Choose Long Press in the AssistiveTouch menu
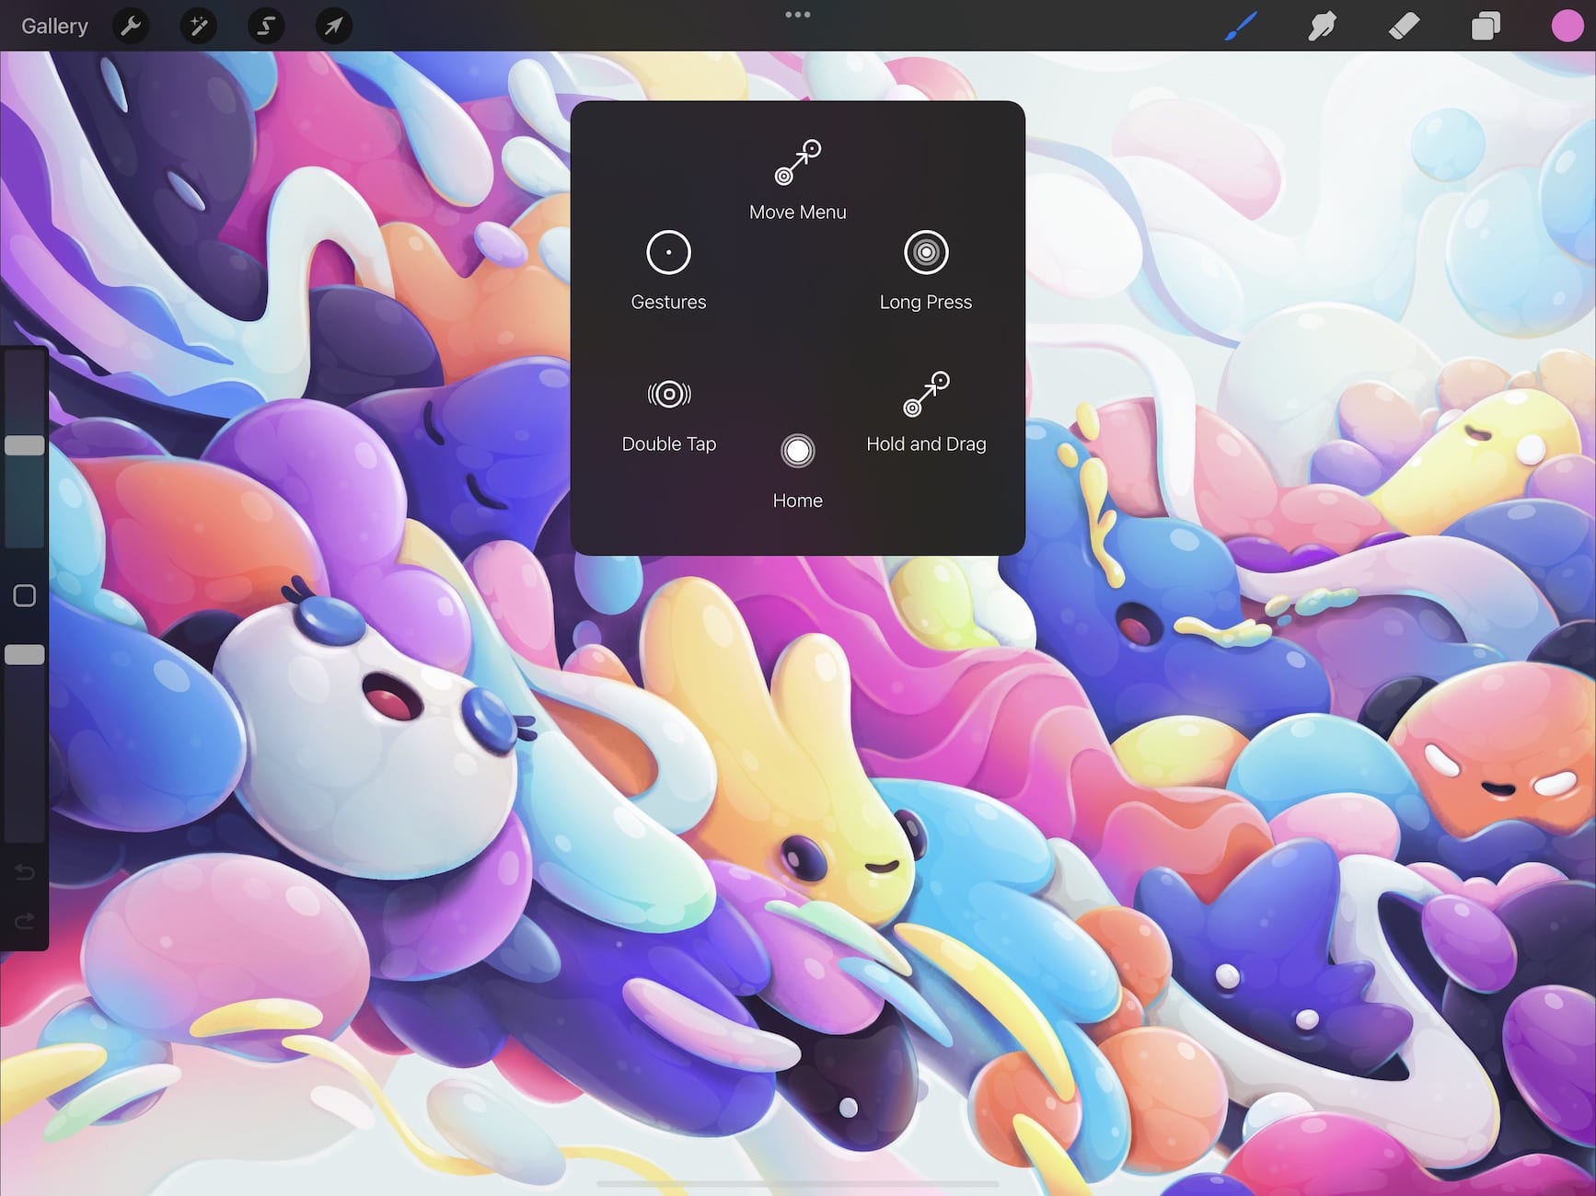1596x1196 pixels. [926, 270]
